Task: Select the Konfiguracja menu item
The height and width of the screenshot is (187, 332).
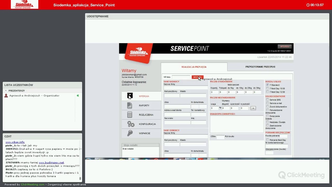Action: tap(141, 124)
